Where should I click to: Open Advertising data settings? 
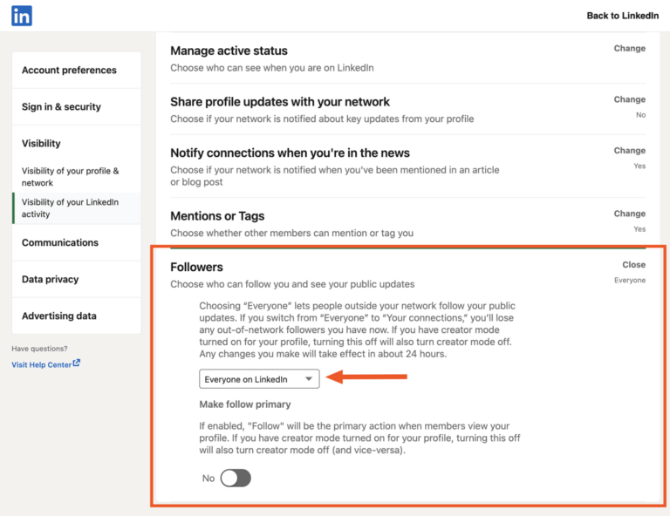click(x=59, y=316)
